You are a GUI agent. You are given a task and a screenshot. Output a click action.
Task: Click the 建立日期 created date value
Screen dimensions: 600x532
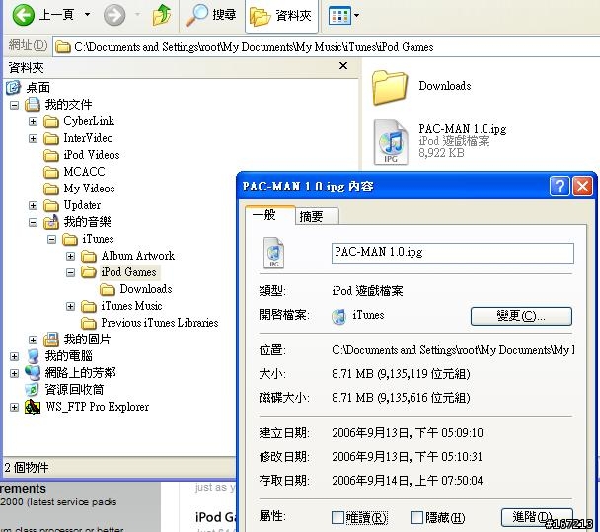(x=408, y=433)
